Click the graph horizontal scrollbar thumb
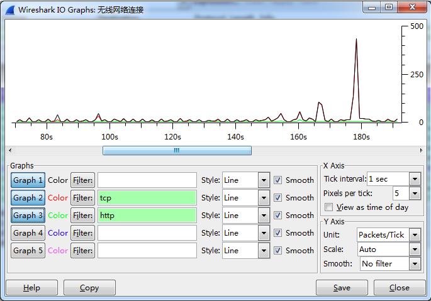Image resolution: width=431 pixels, height=301 pixels. pos(177,150)
